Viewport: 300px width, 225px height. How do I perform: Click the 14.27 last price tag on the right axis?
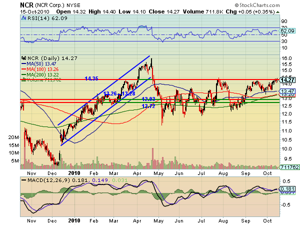287,80
